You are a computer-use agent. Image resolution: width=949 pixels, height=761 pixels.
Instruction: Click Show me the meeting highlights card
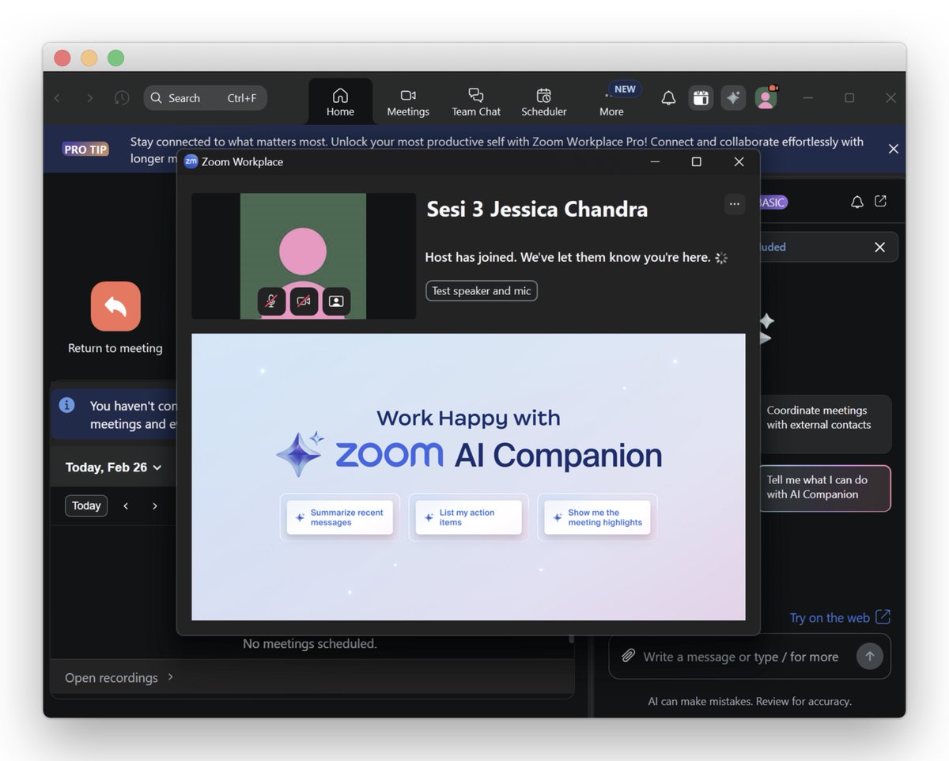[x=597, y=517]
